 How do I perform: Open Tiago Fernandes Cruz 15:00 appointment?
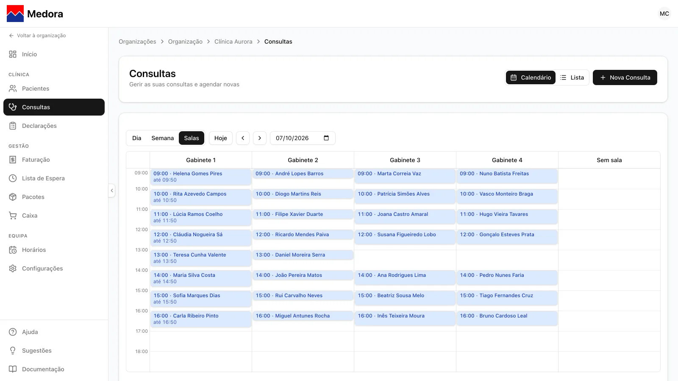coord(507,298)
